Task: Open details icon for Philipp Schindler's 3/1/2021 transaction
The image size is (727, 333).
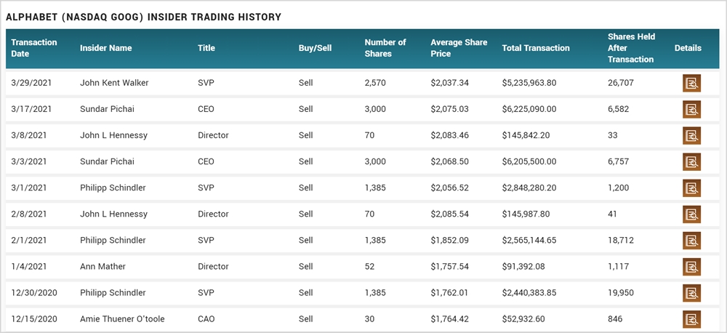Action: pyautogui.click(x=691, y=188)
